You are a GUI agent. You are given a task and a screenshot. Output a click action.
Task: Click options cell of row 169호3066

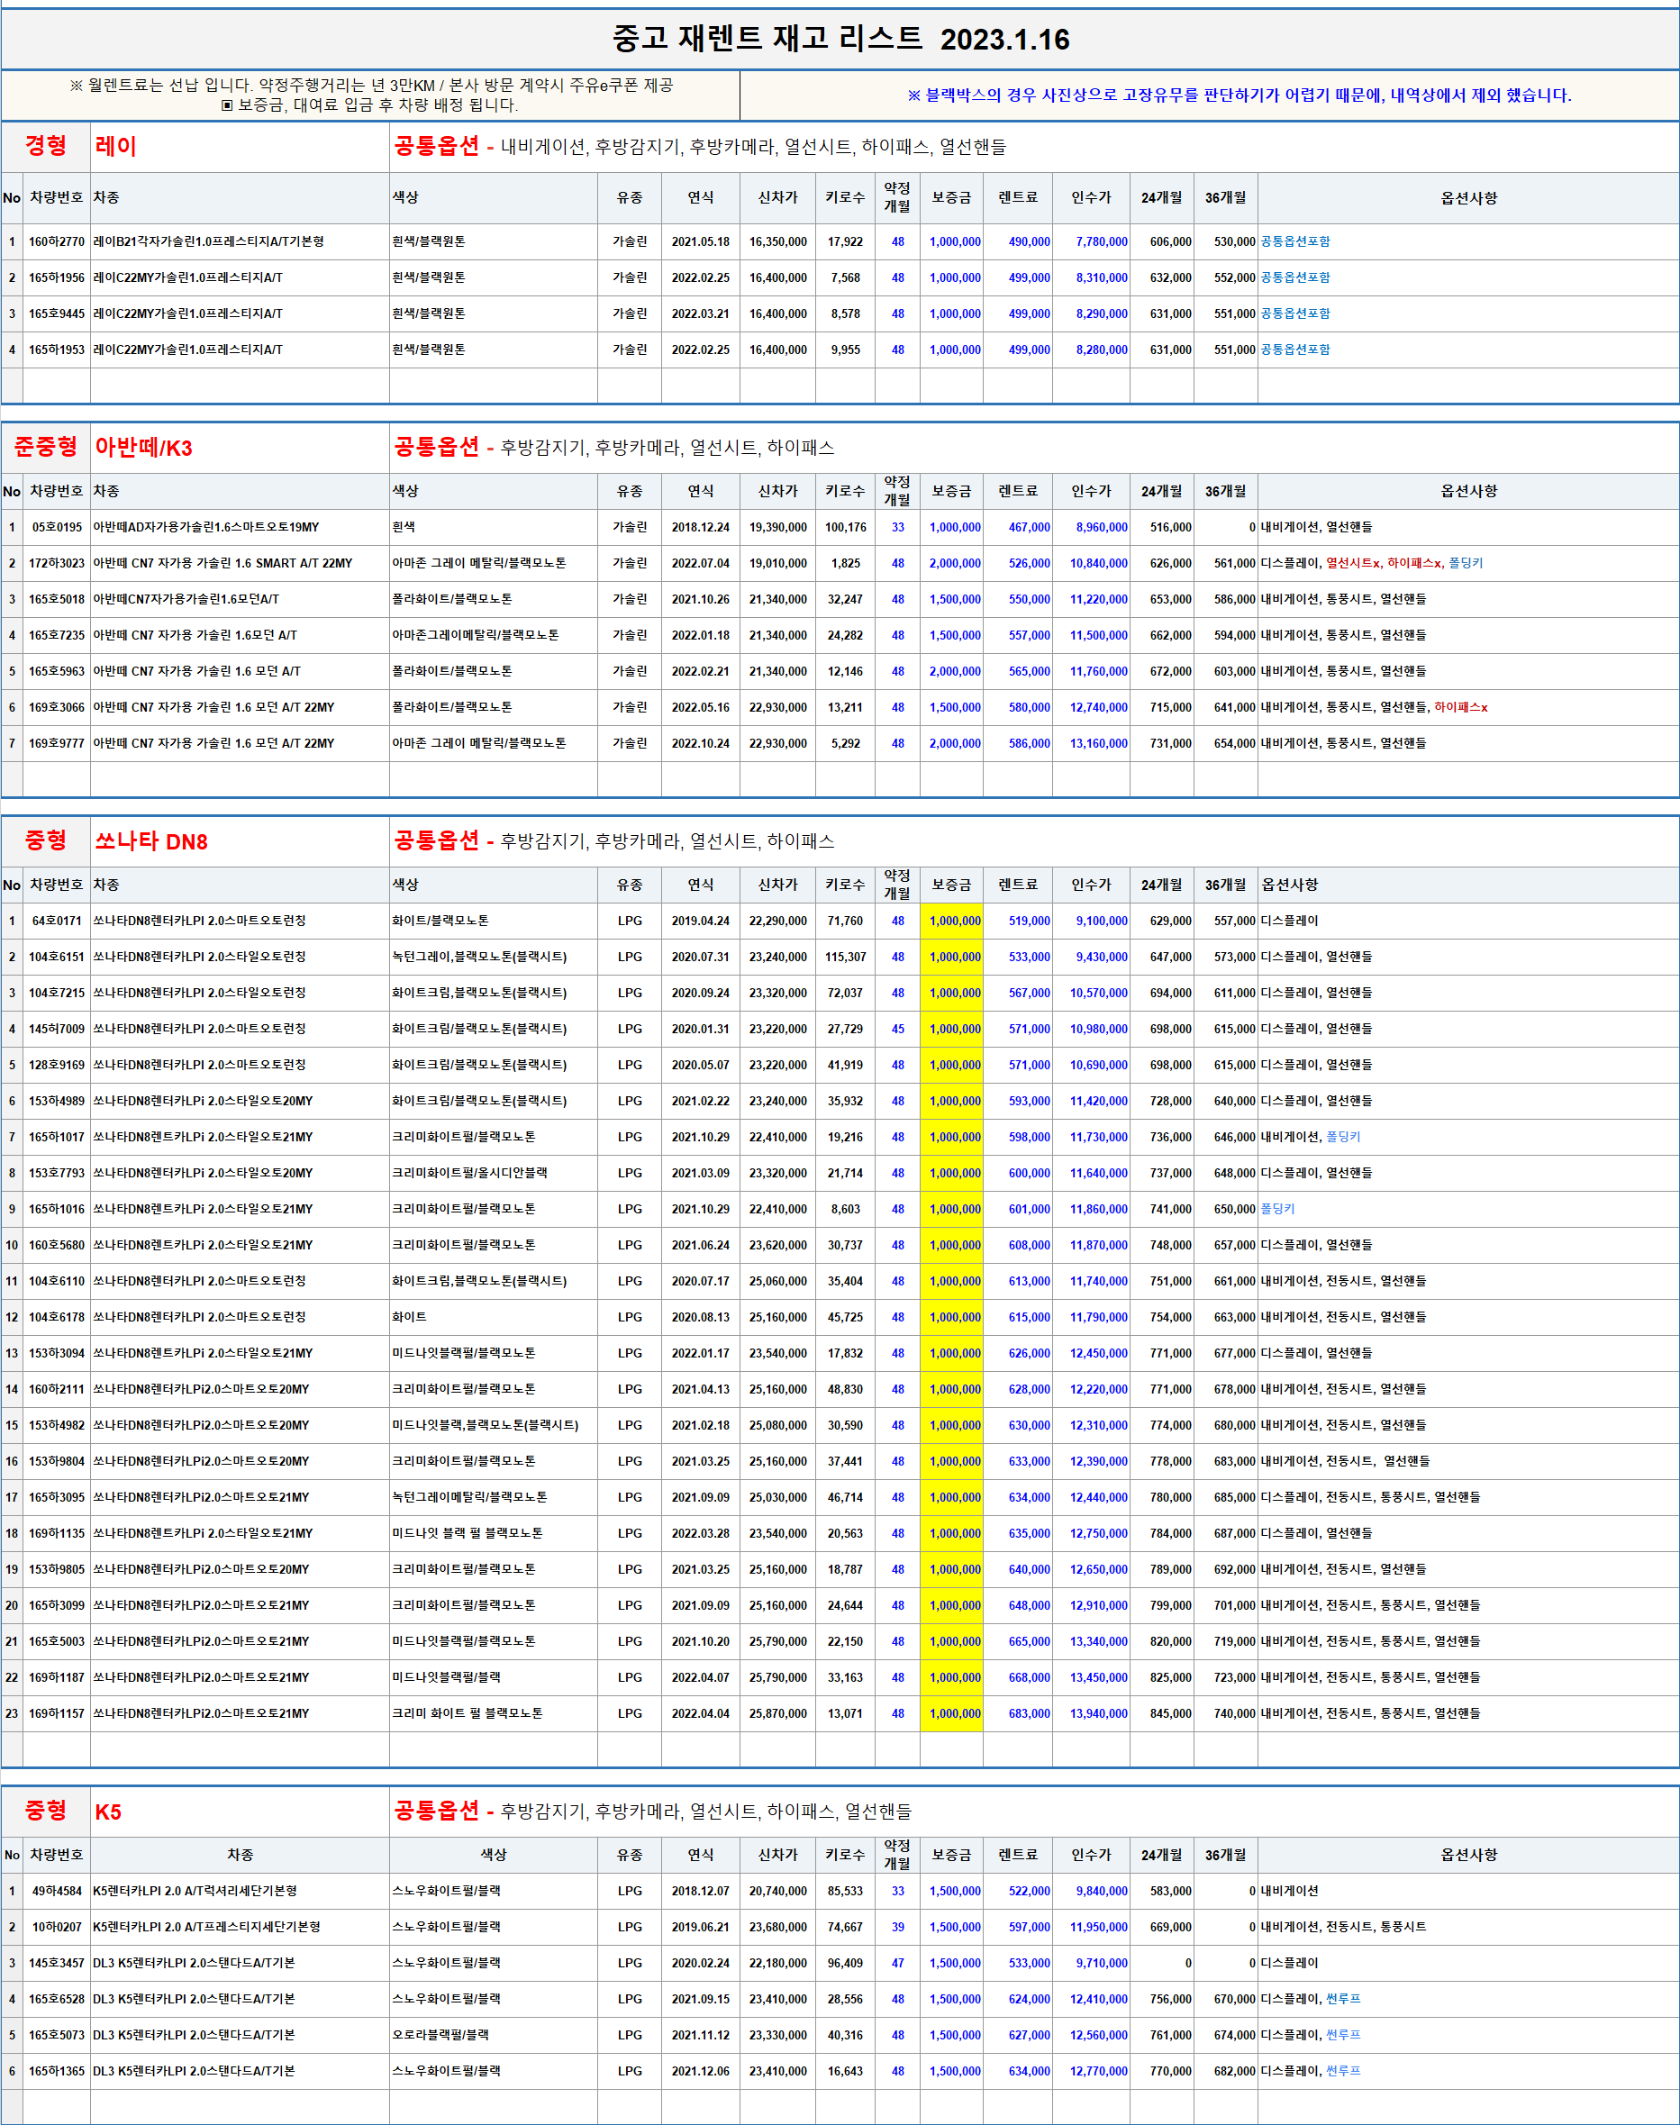click(1468, 707)
